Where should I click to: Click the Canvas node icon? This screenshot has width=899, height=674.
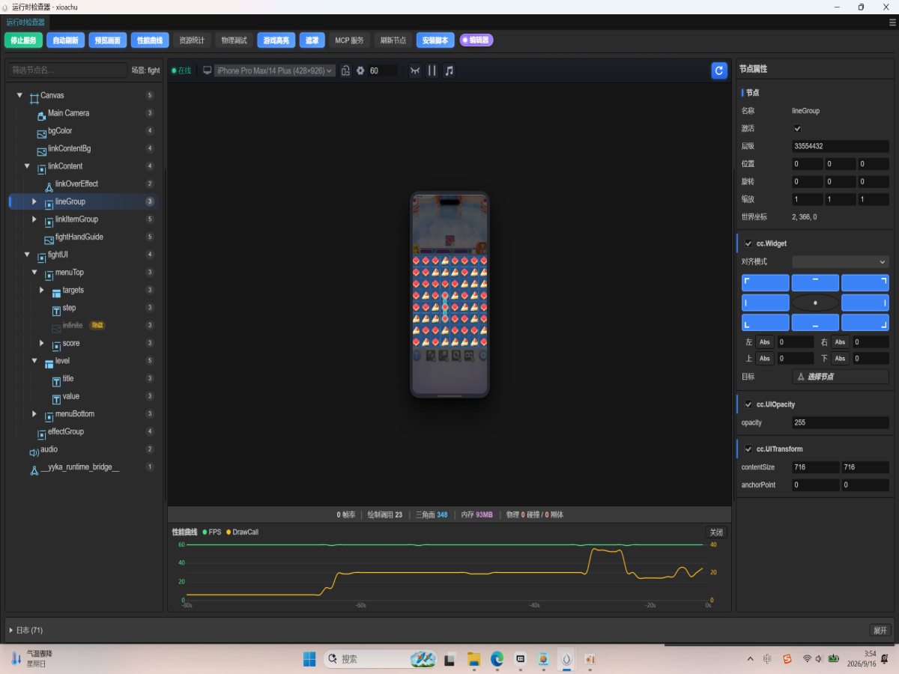34,98
